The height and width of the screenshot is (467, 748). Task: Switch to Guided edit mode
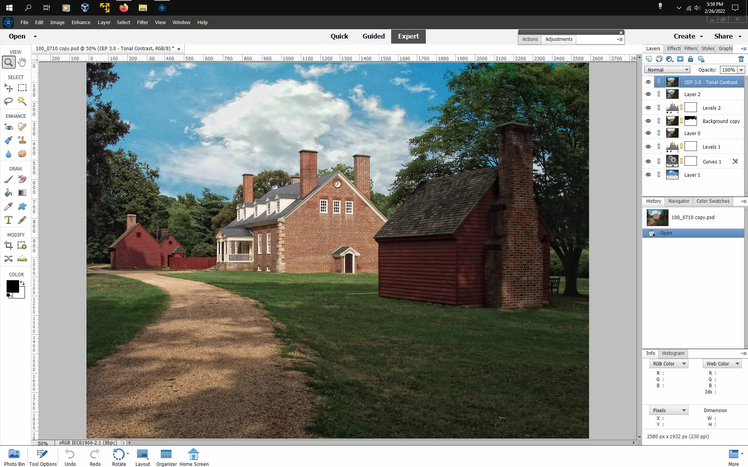tap(373, 36)
